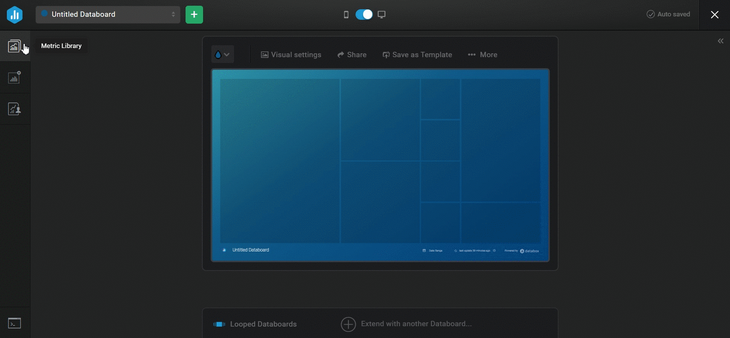Screen dimensions: 730x338
Task: Select the databoard preview canvas
Action: coord(380,165)
